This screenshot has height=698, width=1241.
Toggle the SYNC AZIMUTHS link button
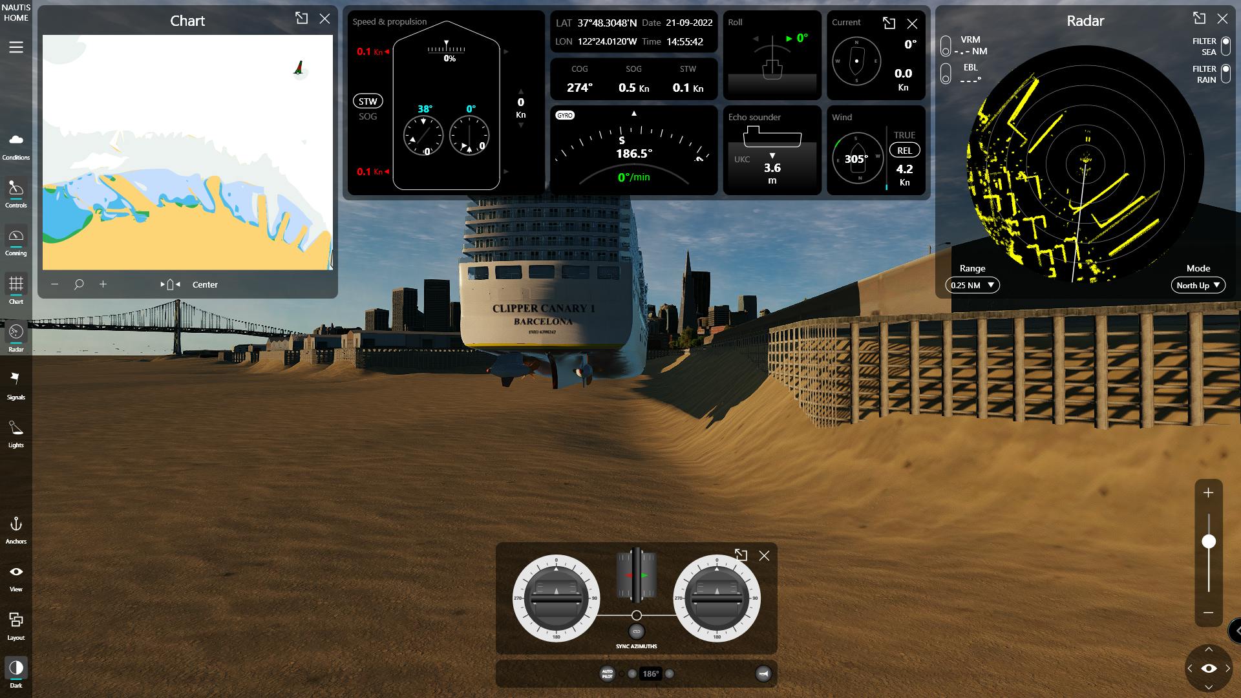click(637, 631)
